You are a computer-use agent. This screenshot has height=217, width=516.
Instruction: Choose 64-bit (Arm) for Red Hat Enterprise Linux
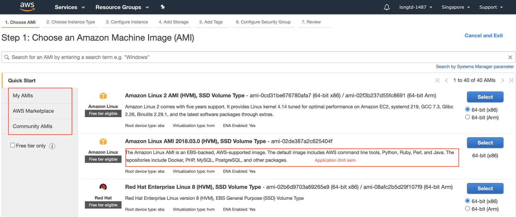[x=468, y=209]
